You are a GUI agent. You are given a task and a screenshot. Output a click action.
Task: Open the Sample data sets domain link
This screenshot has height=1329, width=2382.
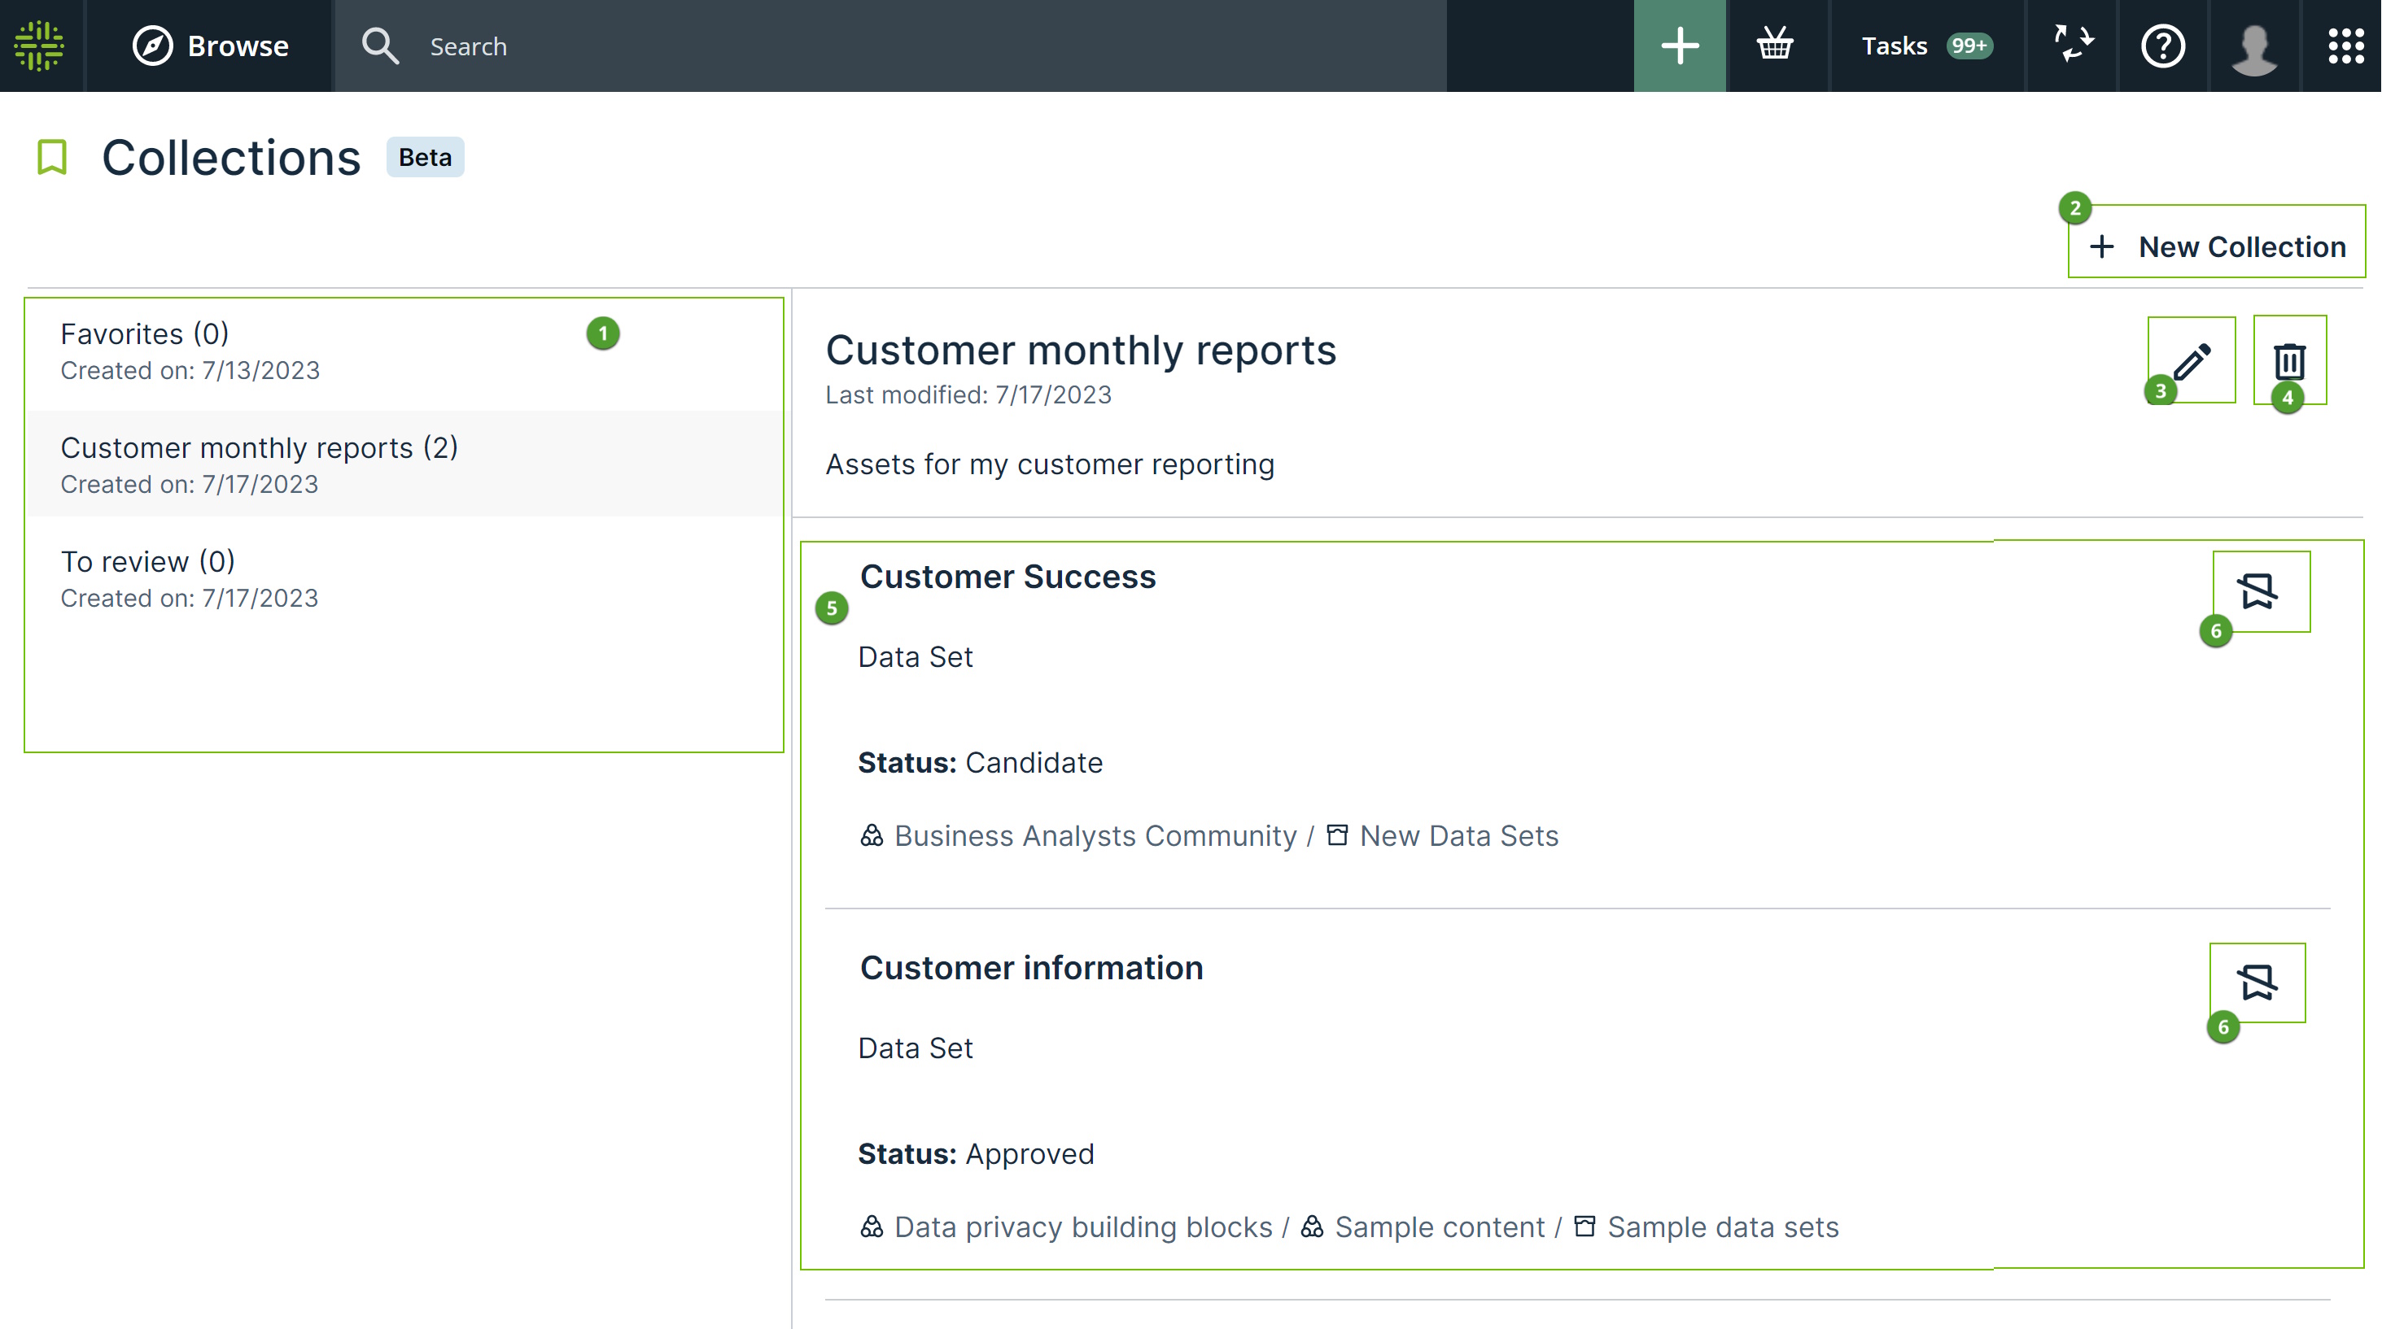point(1723,1227)
